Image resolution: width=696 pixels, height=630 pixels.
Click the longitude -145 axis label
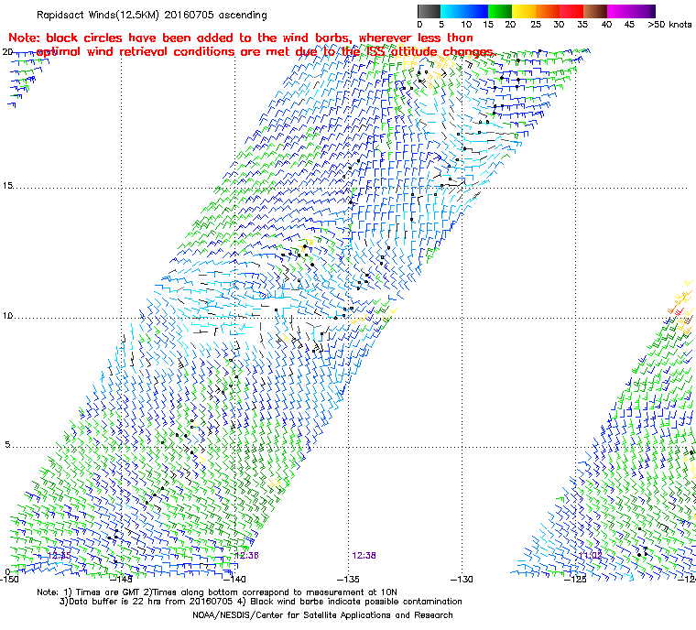[x=121, y=580]
